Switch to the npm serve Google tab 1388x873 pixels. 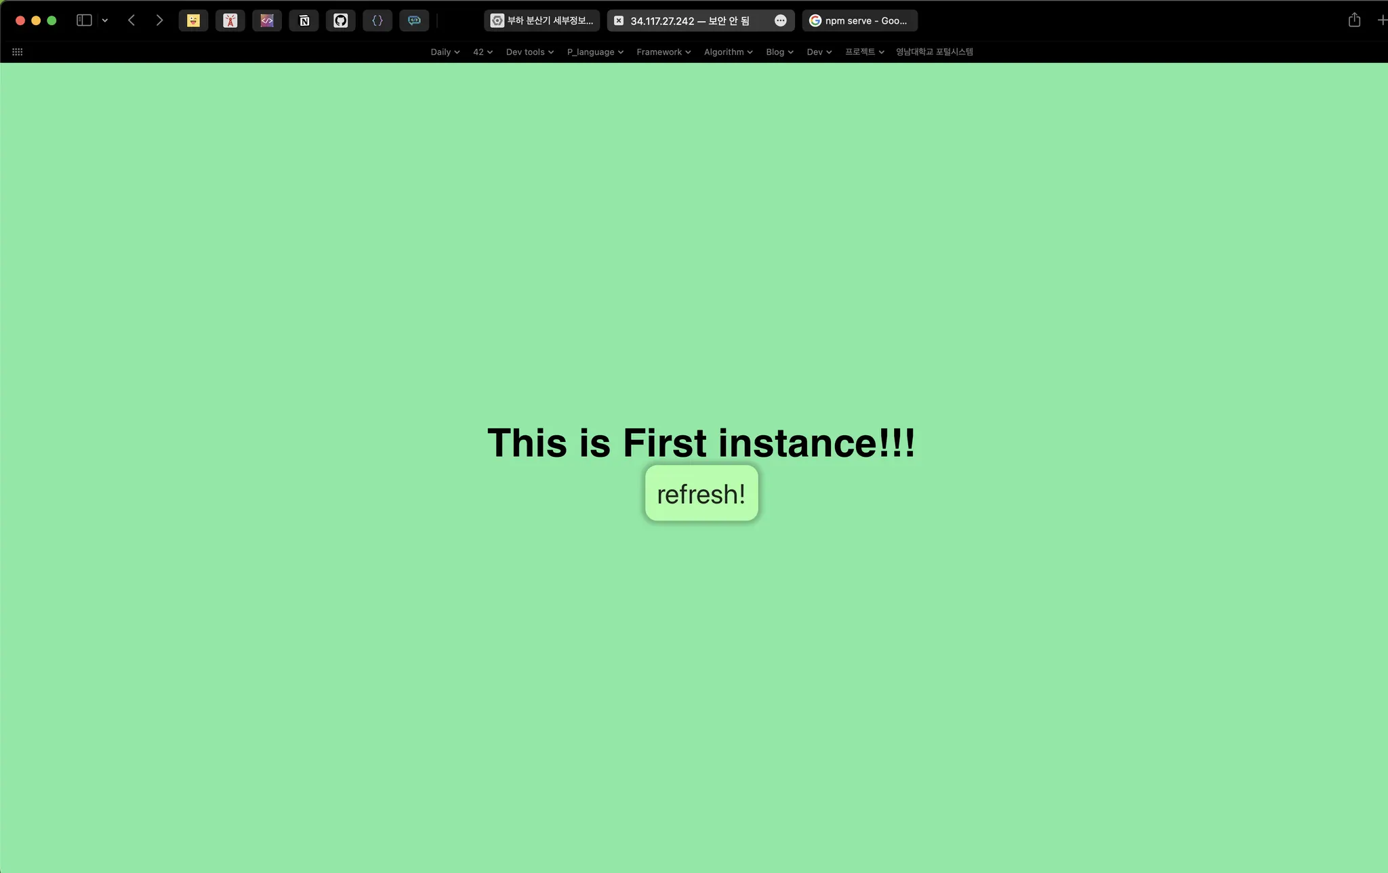859,20
